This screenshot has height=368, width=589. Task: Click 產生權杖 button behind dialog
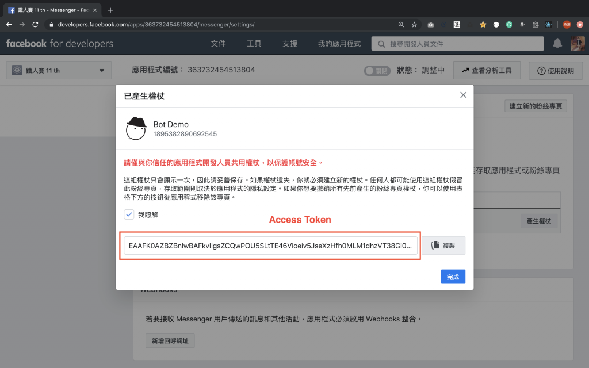[x=538, y=221]
